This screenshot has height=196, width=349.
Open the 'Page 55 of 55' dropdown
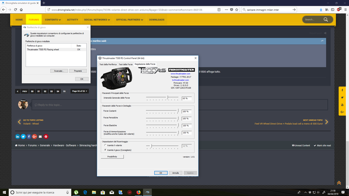point(80,91)
